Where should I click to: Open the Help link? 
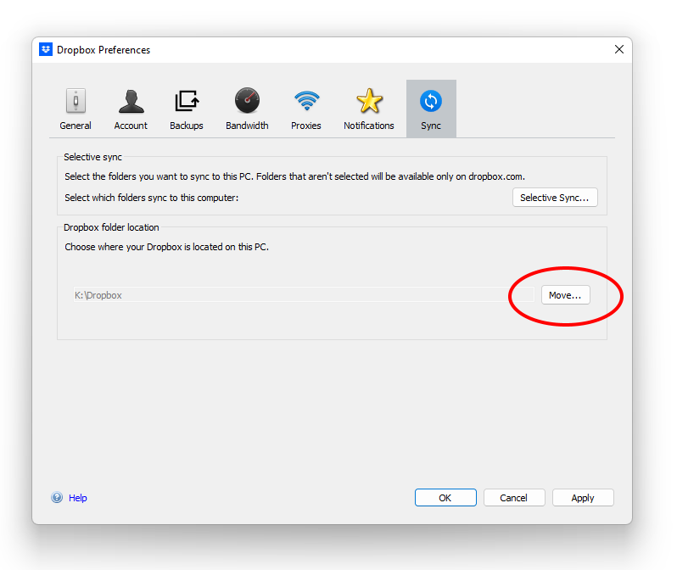click(78, 498)
